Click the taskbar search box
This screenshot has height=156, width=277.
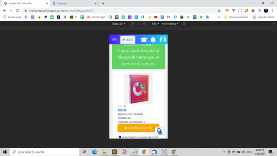pos(45,152)
